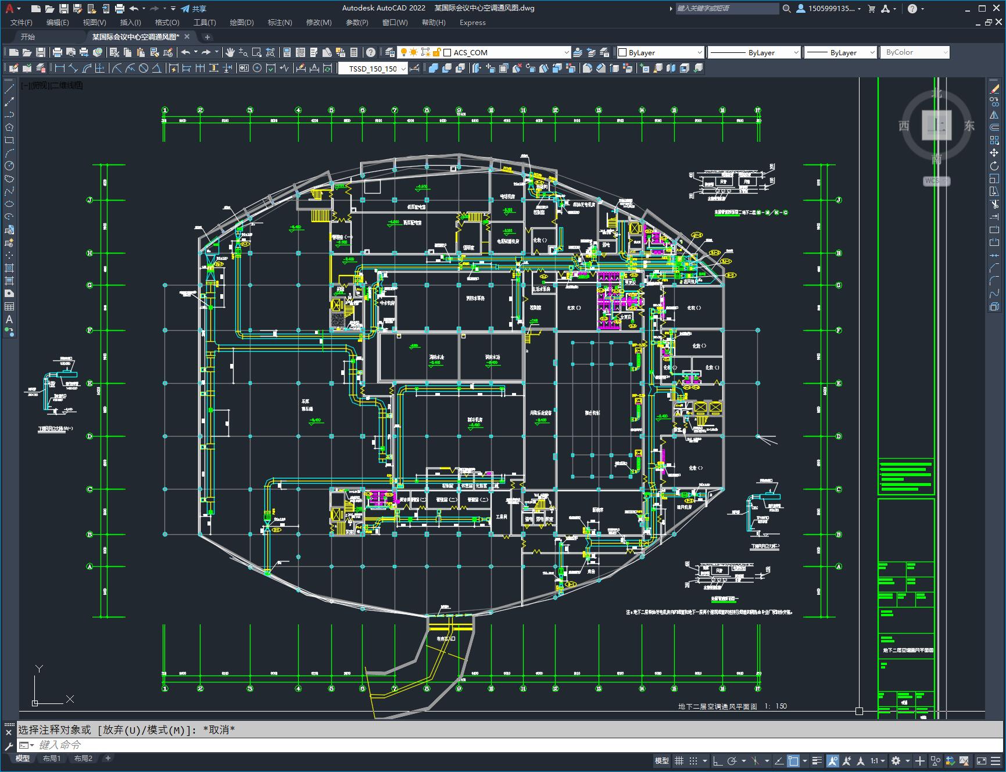
Task: Select the Rotate tool in right toolbar
Action: click(x=994, y=166)
